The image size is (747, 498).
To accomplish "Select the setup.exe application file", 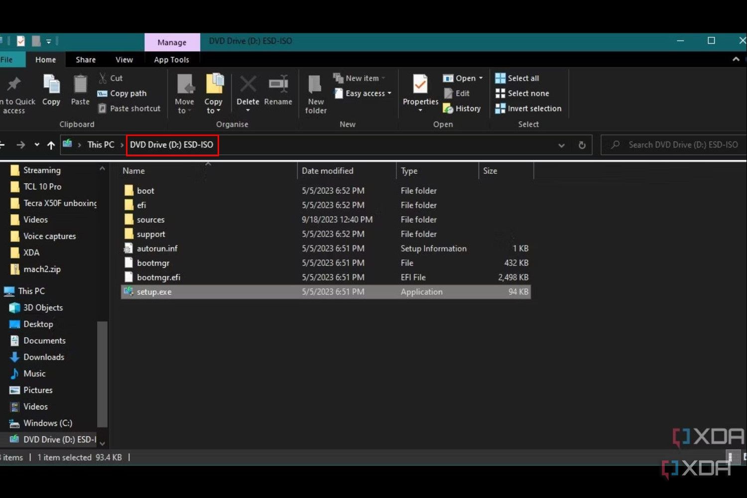I will point(326,292).
